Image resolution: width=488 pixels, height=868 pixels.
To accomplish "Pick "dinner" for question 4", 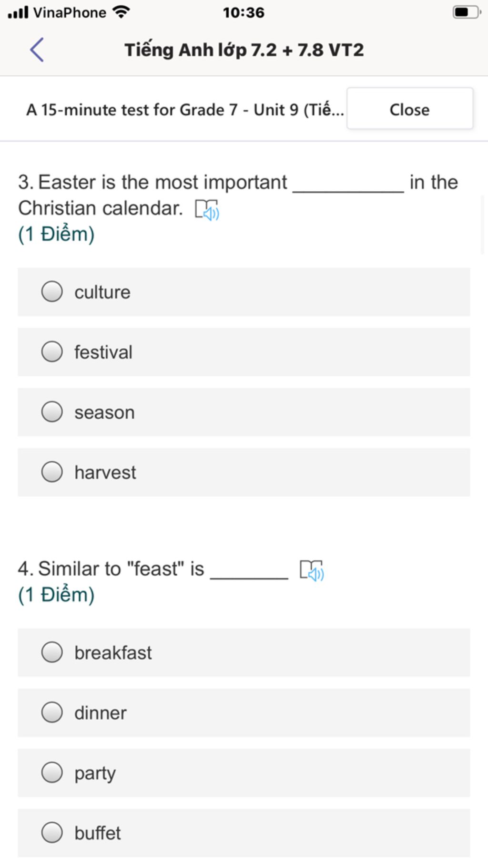I will pyautogui.click(x=244, y=713).
